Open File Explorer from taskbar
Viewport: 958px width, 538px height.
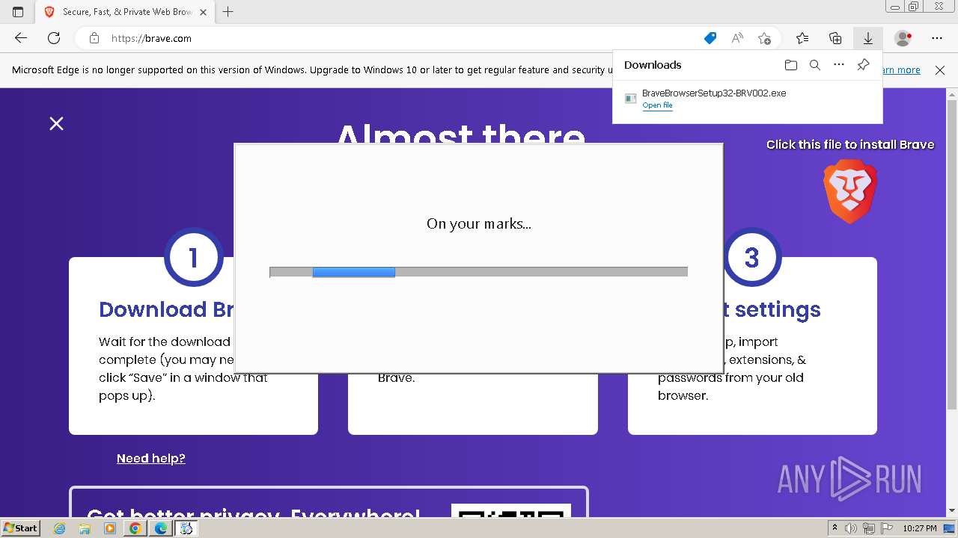click(85, 528)
